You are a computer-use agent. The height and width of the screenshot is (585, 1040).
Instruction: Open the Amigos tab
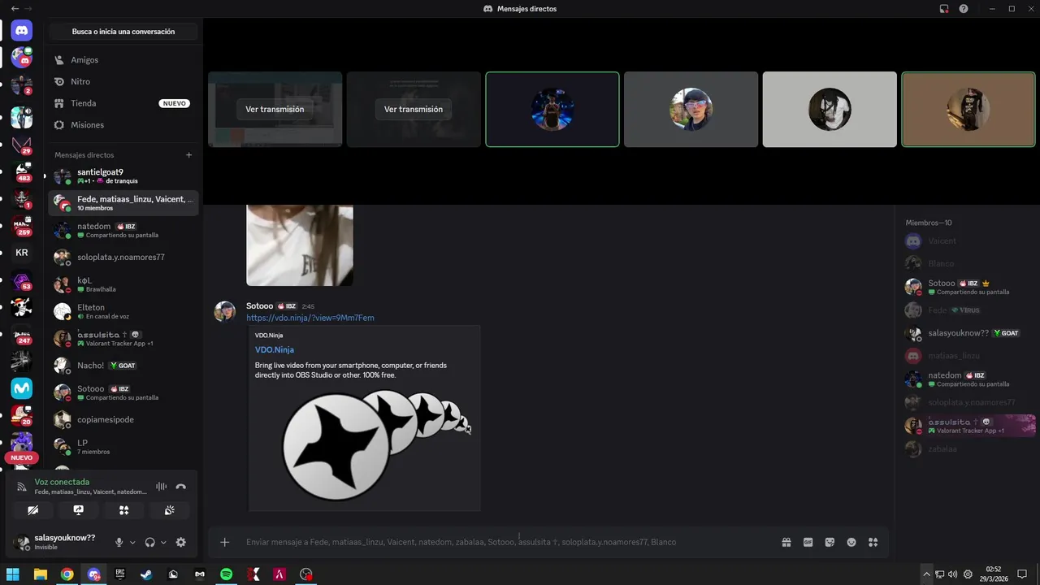[x=123, y=60]
